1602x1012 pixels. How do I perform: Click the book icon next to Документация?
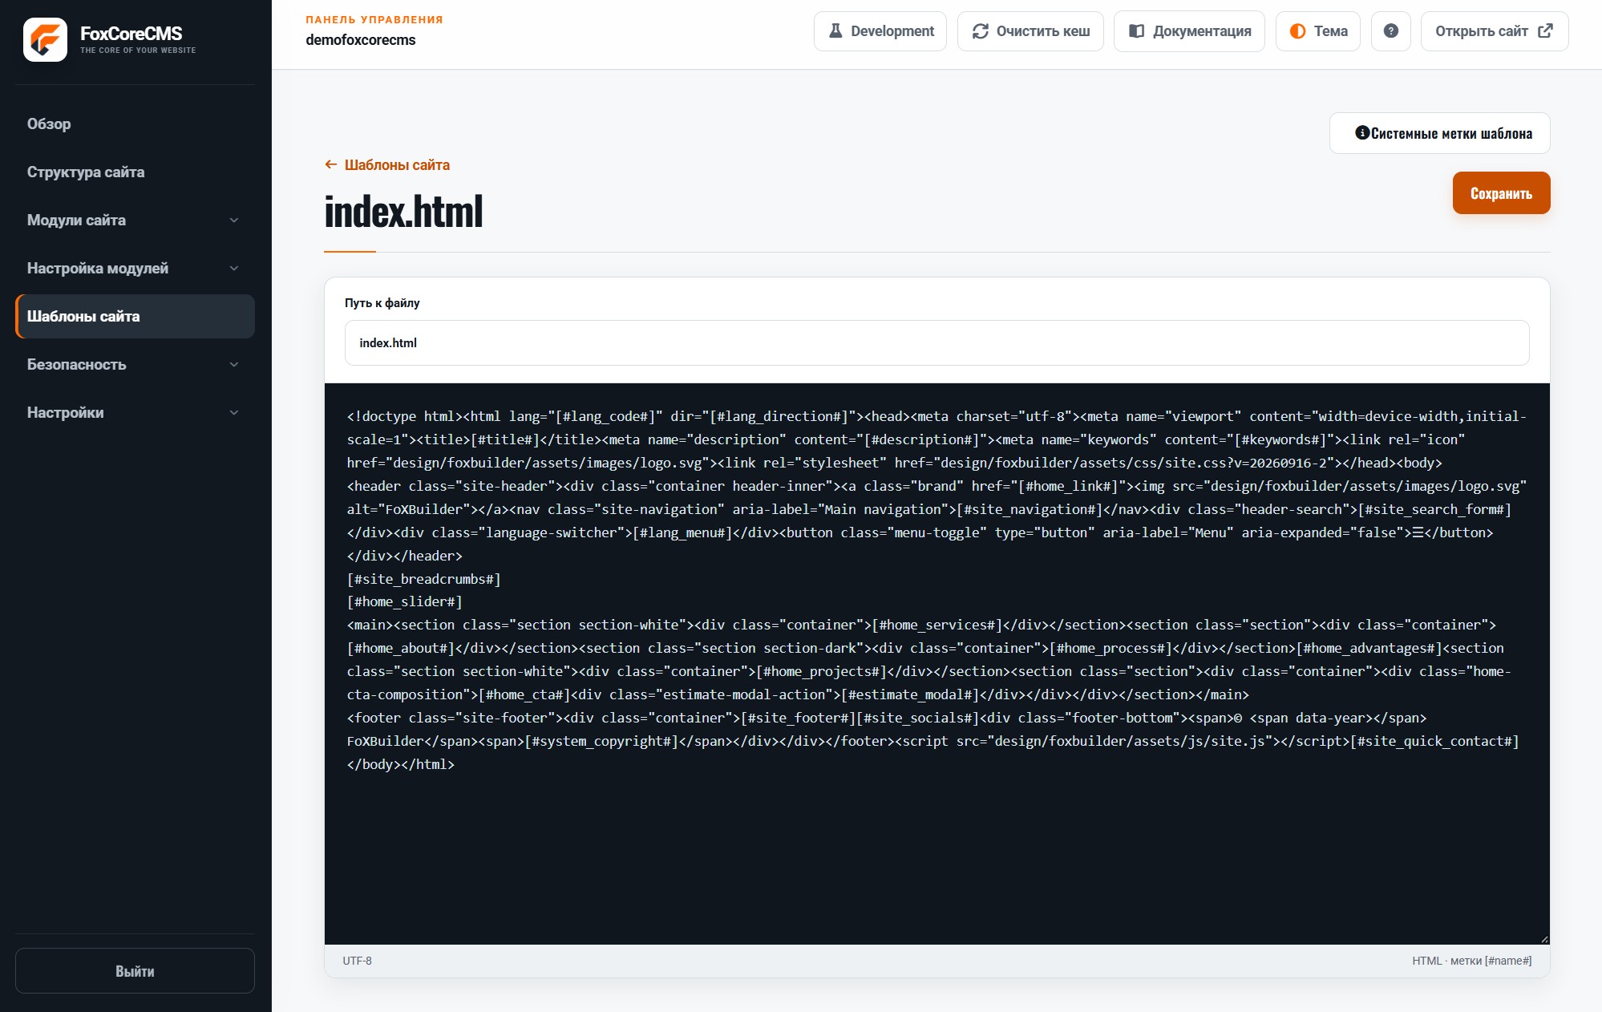point(1136,31)
